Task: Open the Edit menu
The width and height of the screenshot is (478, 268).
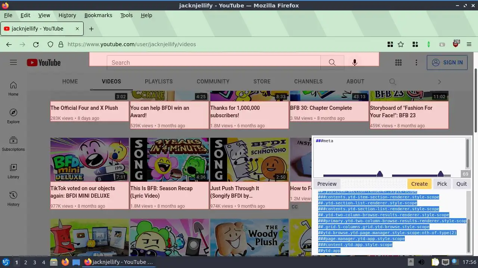Action: pyautogui.click(x=25, y=15)
